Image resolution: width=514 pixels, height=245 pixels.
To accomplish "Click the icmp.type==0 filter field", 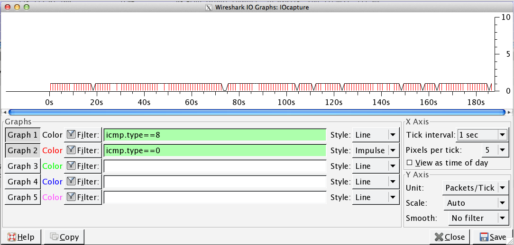I will tap(215, 151).
